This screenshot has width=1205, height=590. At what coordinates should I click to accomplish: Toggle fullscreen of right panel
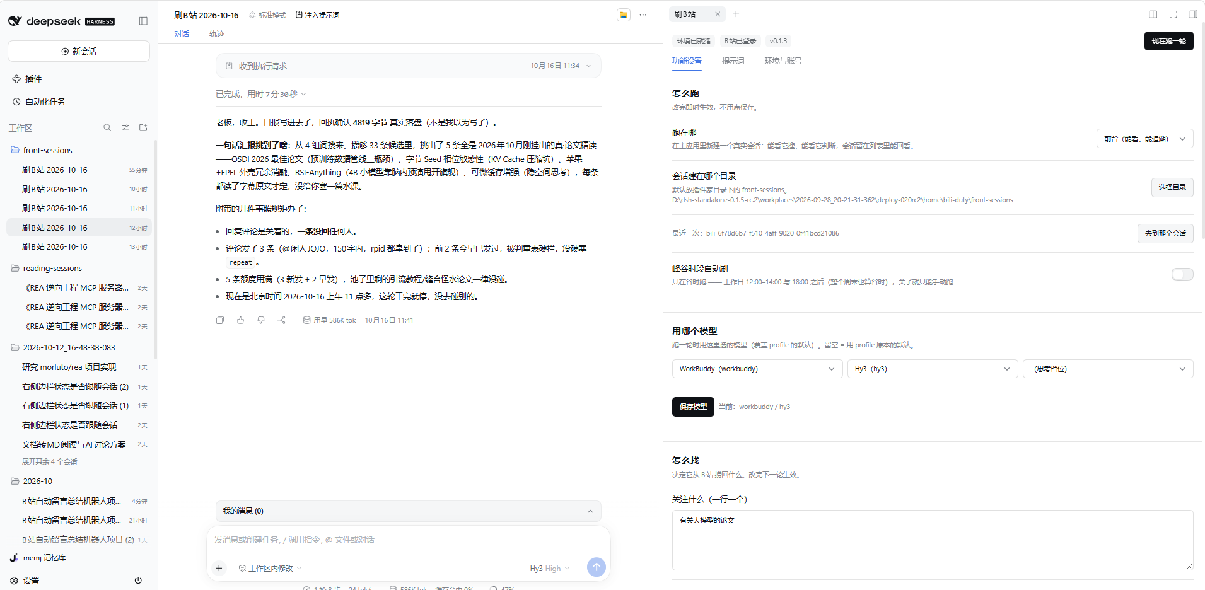[x=1173, y=14]
